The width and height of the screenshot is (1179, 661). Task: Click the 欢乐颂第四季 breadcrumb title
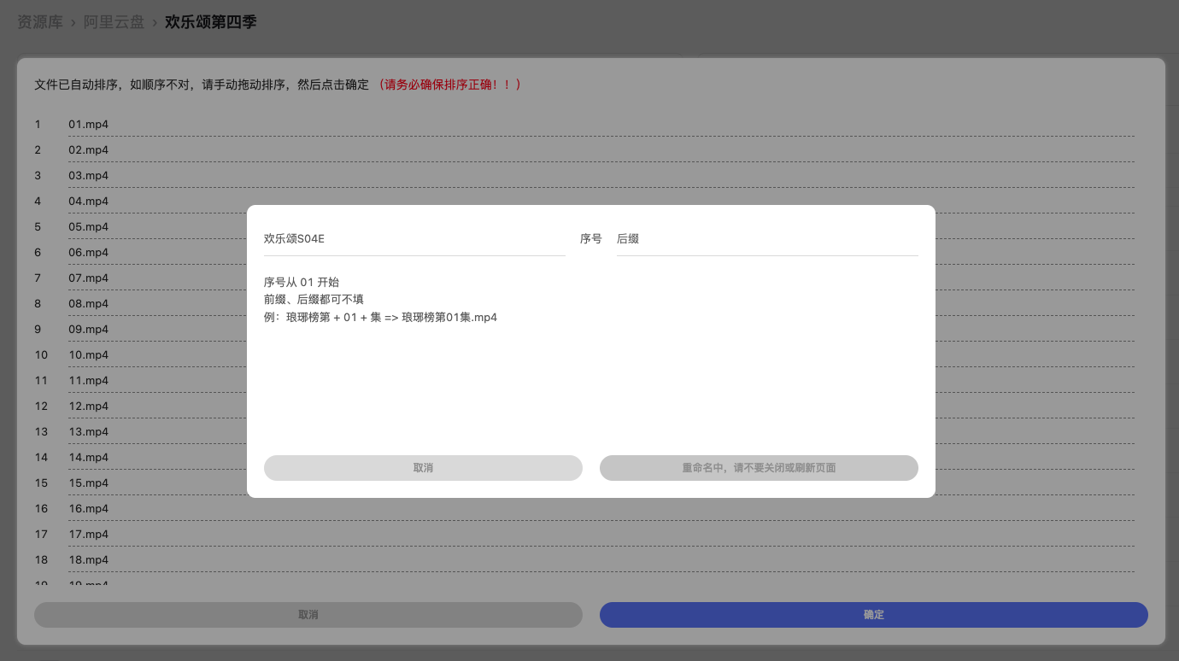pos(210,22)
